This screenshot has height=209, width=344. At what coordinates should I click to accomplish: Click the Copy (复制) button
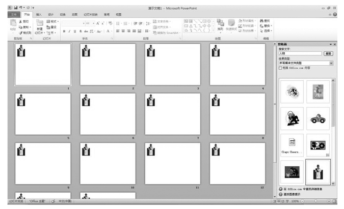pos(25,27)
